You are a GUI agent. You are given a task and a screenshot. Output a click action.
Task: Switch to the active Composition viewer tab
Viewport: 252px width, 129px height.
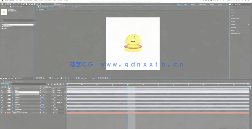click(48, 7)
